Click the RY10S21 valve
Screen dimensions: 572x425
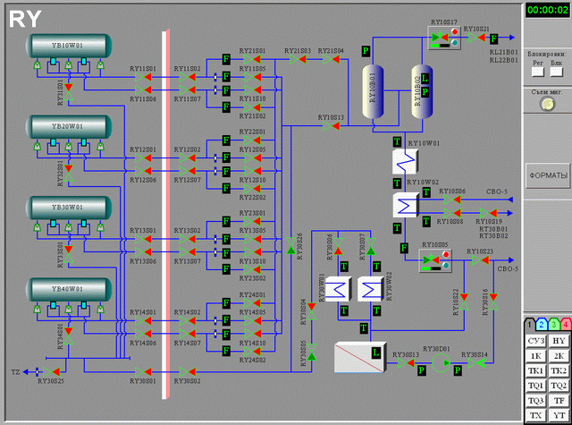(476, 38)
